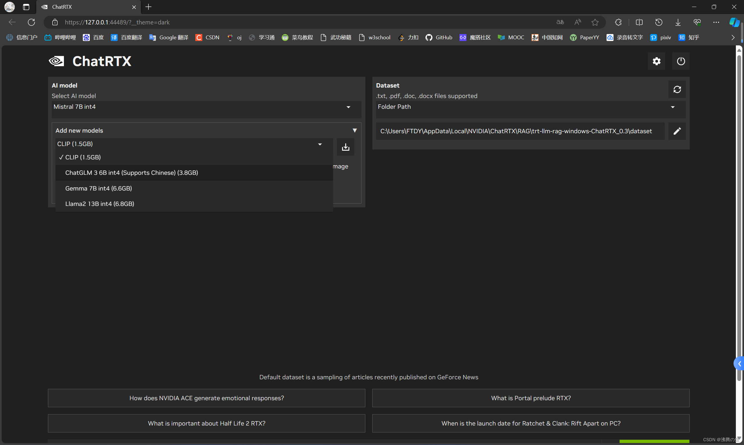The image size is (744, 445).
Task: Click the power shutdown icon
Action: [x=680, y=61]
